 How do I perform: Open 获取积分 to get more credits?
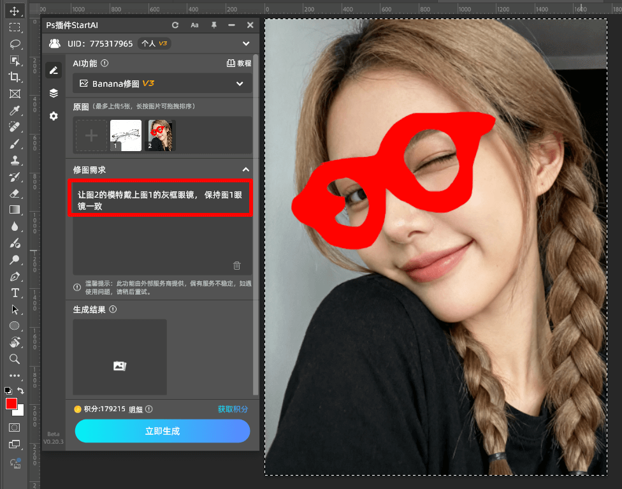click(x=233, y=409)
